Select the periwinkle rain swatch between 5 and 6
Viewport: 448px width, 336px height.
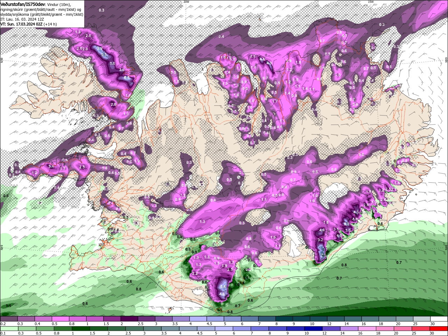pyautogui.click(x=224, y=329)
